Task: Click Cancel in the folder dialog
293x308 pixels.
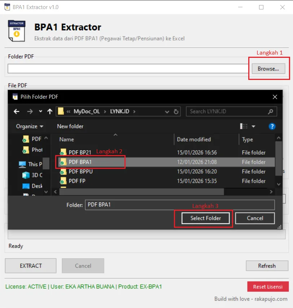Action: (255, 218)
